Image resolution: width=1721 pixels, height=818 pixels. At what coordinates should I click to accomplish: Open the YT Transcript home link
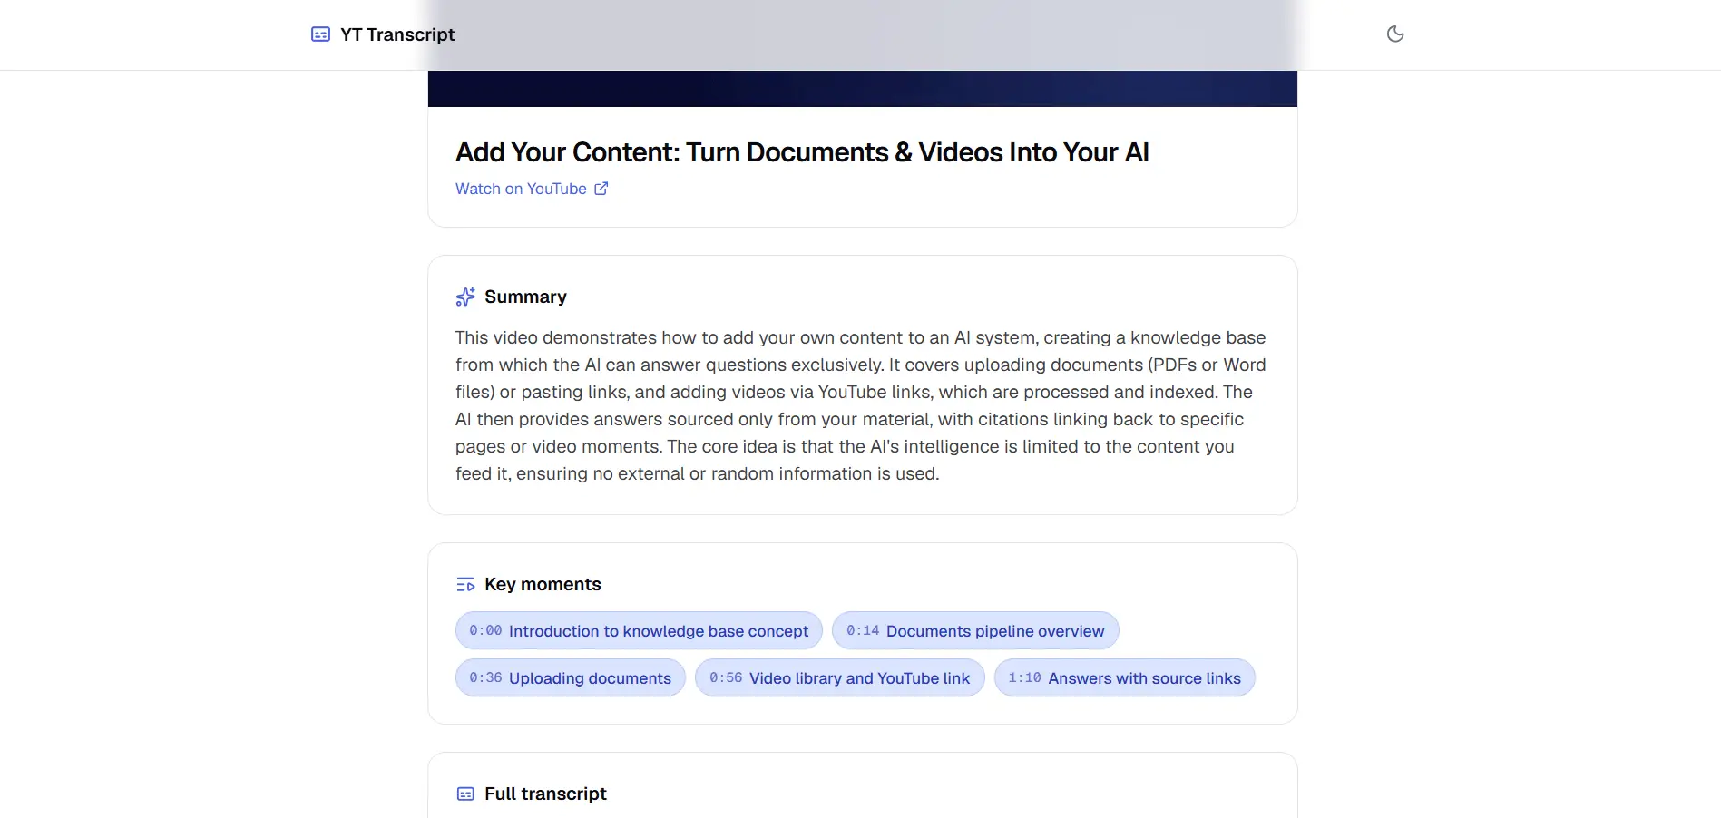(383, 34)
